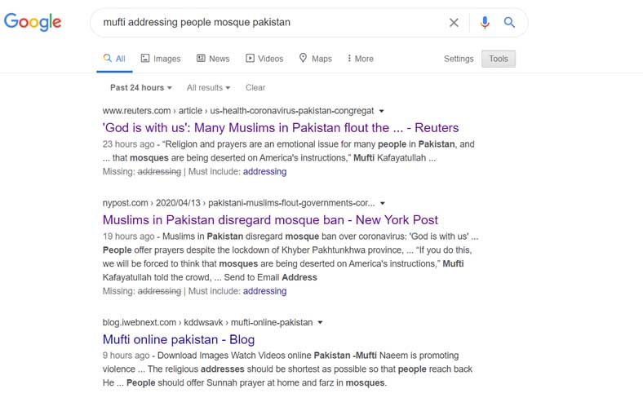The image size is (643, 402).
Task: Open Mufti online pakistan blog result
Action: (x=179, y=339)
